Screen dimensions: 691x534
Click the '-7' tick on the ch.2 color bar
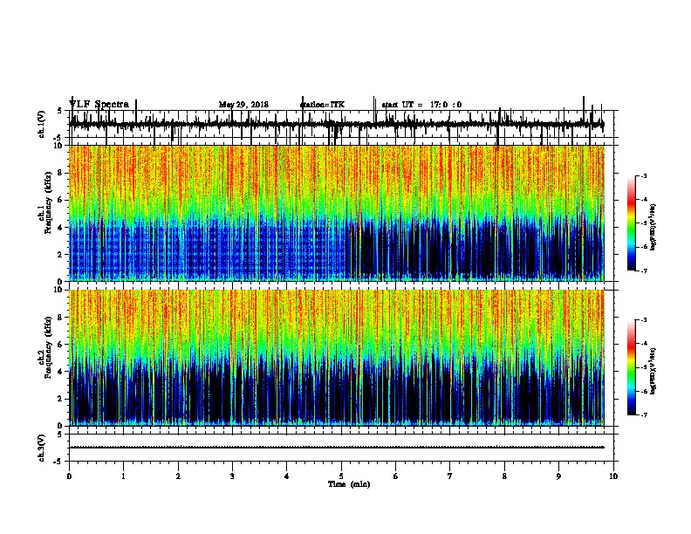pyautogui.click(x=644, y=414)
